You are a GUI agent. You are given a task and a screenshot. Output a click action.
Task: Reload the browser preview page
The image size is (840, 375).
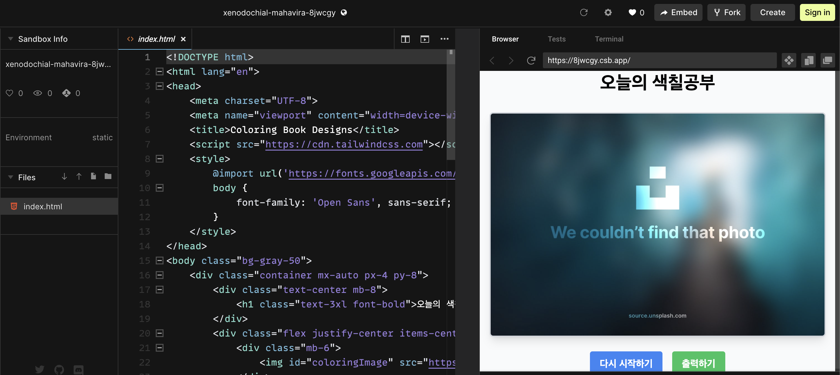click(531, 61)
